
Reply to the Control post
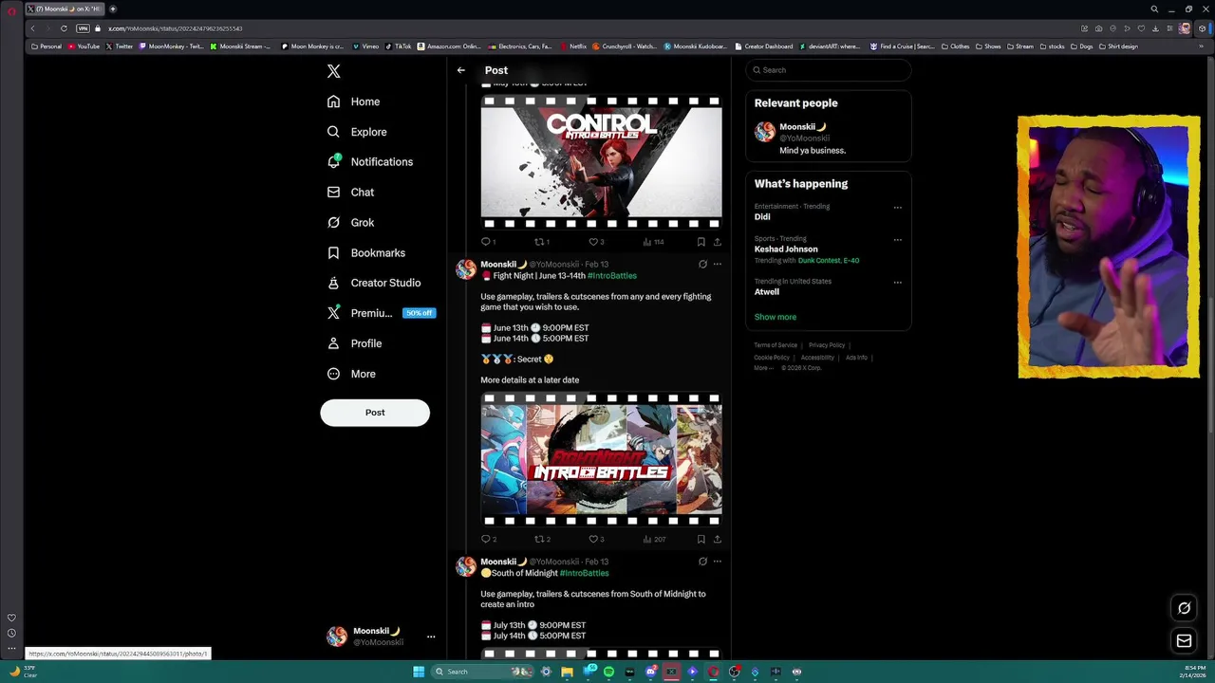[x=488, y=242]
